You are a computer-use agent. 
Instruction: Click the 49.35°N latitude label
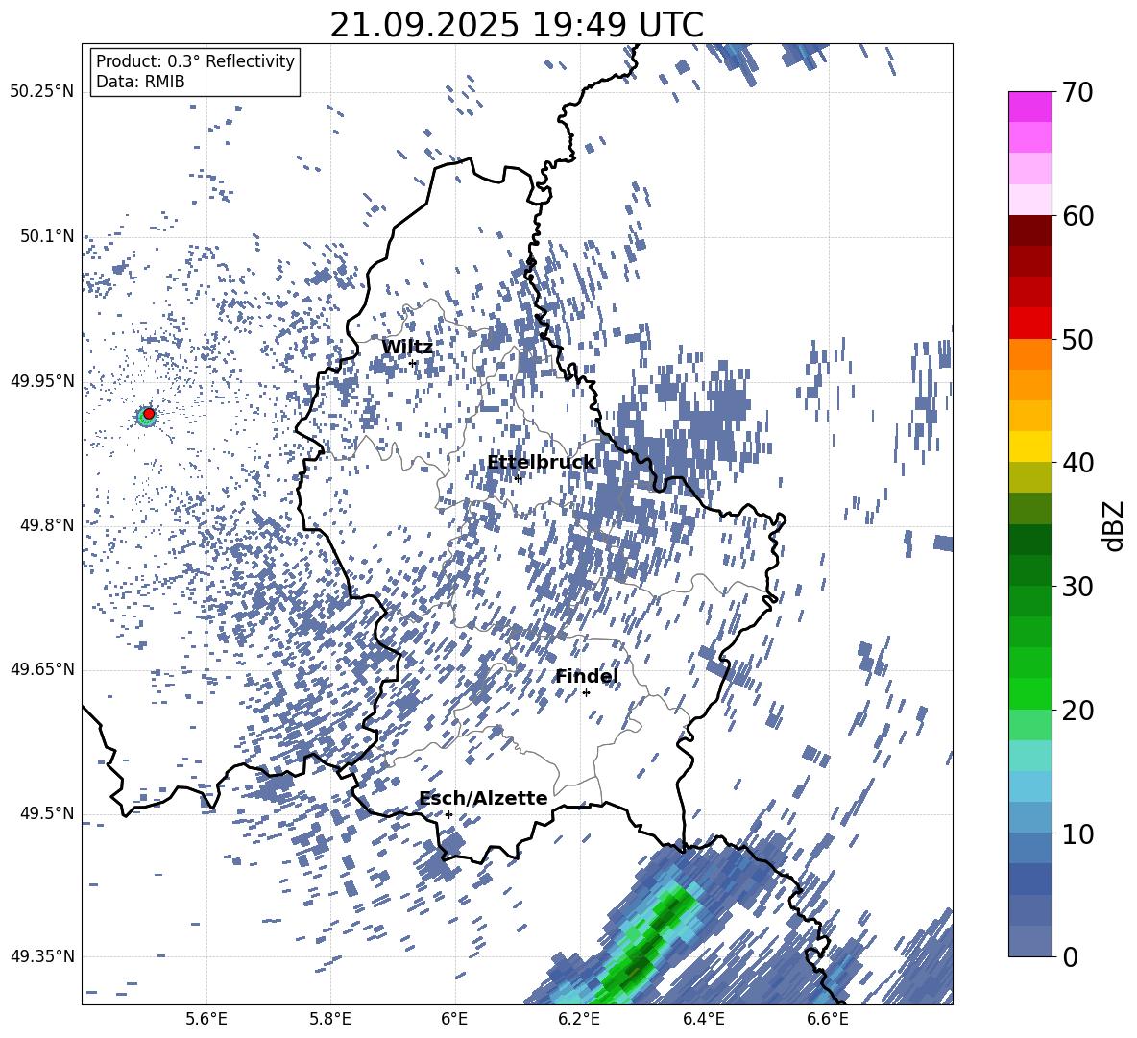pyautogui.click(x=43, y=956)
